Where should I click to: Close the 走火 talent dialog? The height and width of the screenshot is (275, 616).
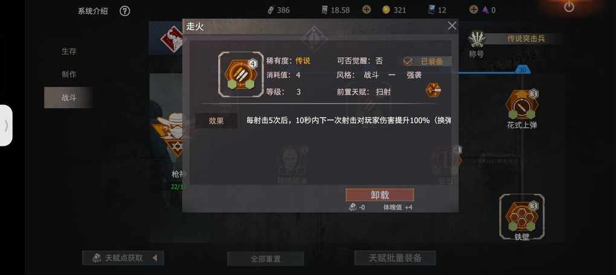[452, 26]
